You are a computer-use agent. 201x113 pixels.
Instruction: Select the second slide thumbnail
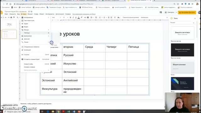pyautogui.click(x=9, y=34)
